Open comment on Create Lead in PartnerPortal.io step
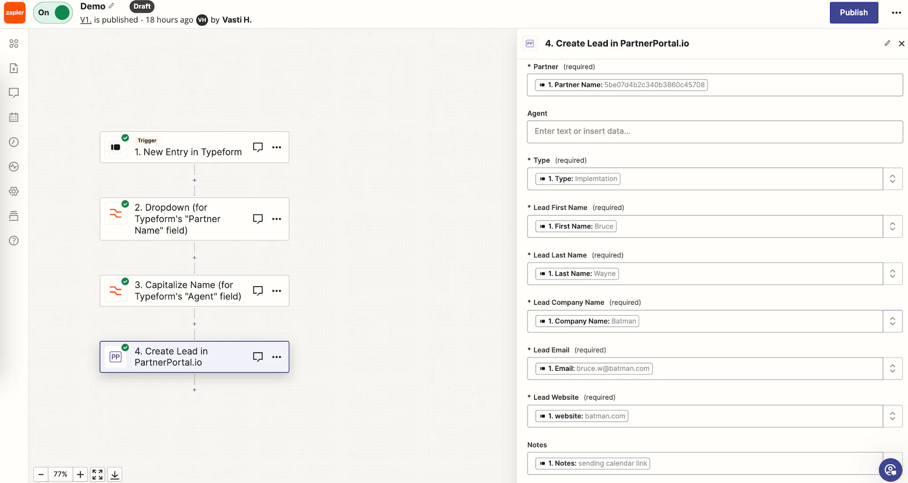This screenshot has height=483, width=908. tap(258, 357)
